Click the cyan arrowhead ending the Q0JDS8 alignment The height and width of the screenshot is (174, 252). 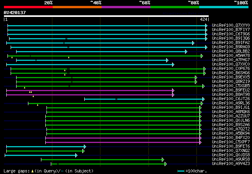pos(76,155)
